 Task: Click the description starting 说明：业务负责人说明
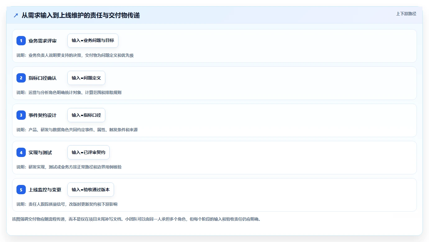75,55
